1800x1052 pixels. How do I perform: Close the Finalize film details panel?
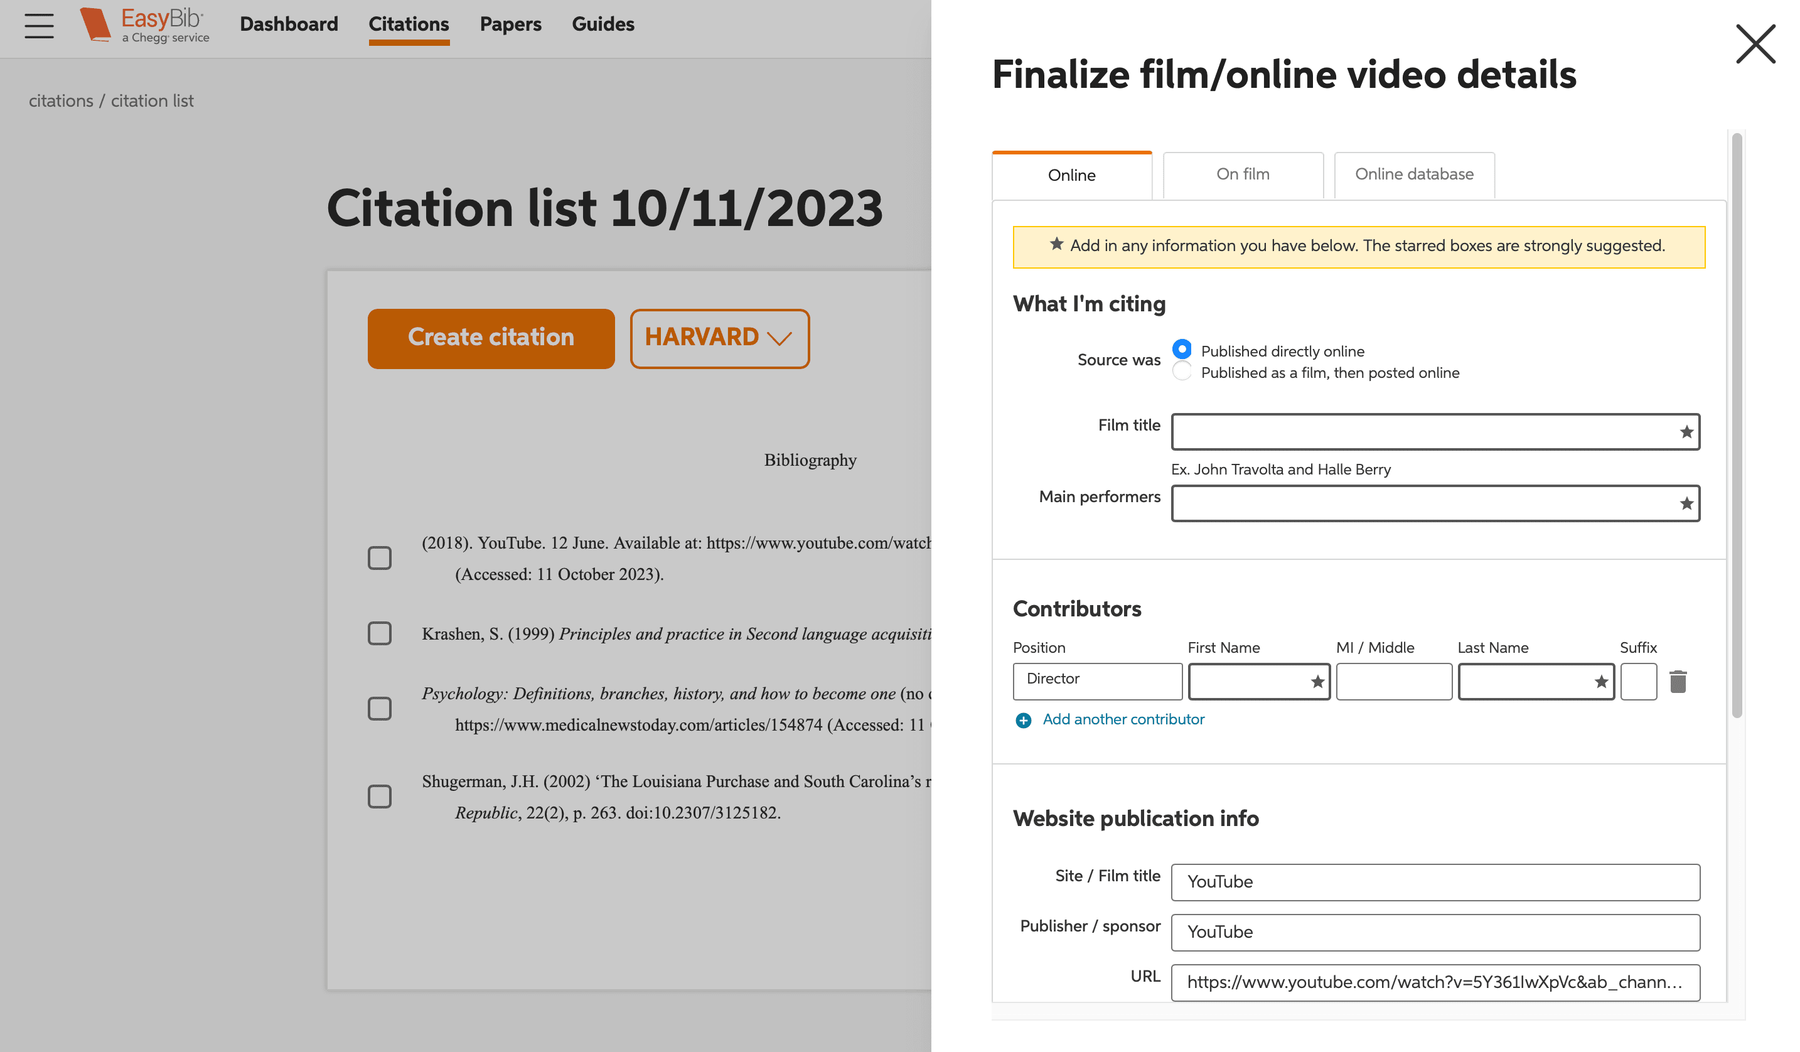tap(1755, 45)
